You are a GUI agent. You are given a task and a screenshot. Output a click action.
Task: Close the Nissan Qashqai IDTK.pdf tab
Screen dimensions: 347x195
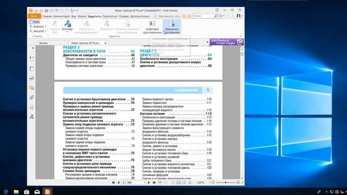pyautogui.click(x=106, y=43)
